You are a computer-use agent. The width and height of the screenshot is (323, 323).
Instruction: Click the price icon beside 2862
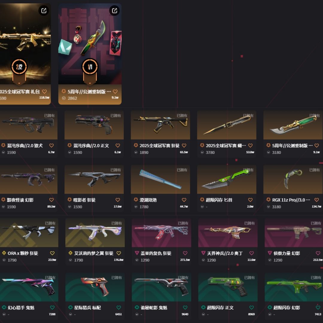click(x=64, y=98)
